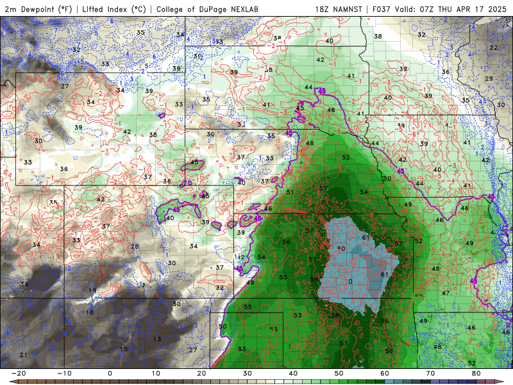Click the 50 label on the color scale
This screenshot has width=513, height=385.
tap(339, 373)
